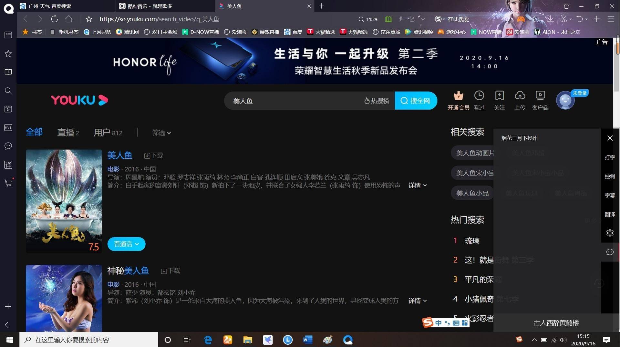Close the floating 烟花三月下扬州 panel
The image size is (620, 347).
610,138
